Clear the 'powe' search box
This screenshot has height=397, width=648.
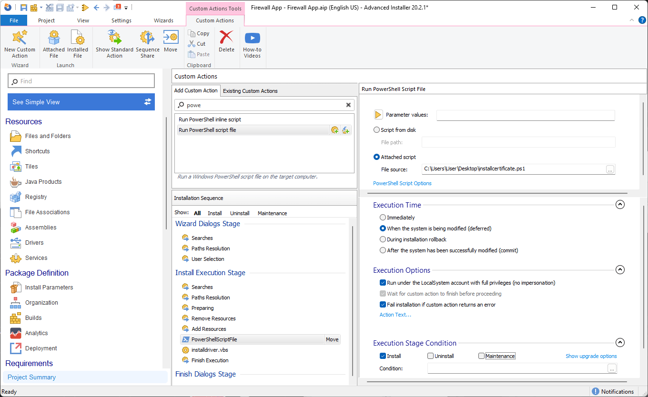[348, 105]
